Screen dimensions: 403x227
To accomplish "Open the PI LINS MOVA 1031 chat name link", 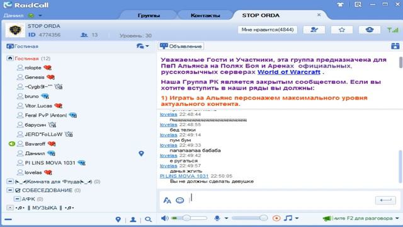I will tap(184, 176).
